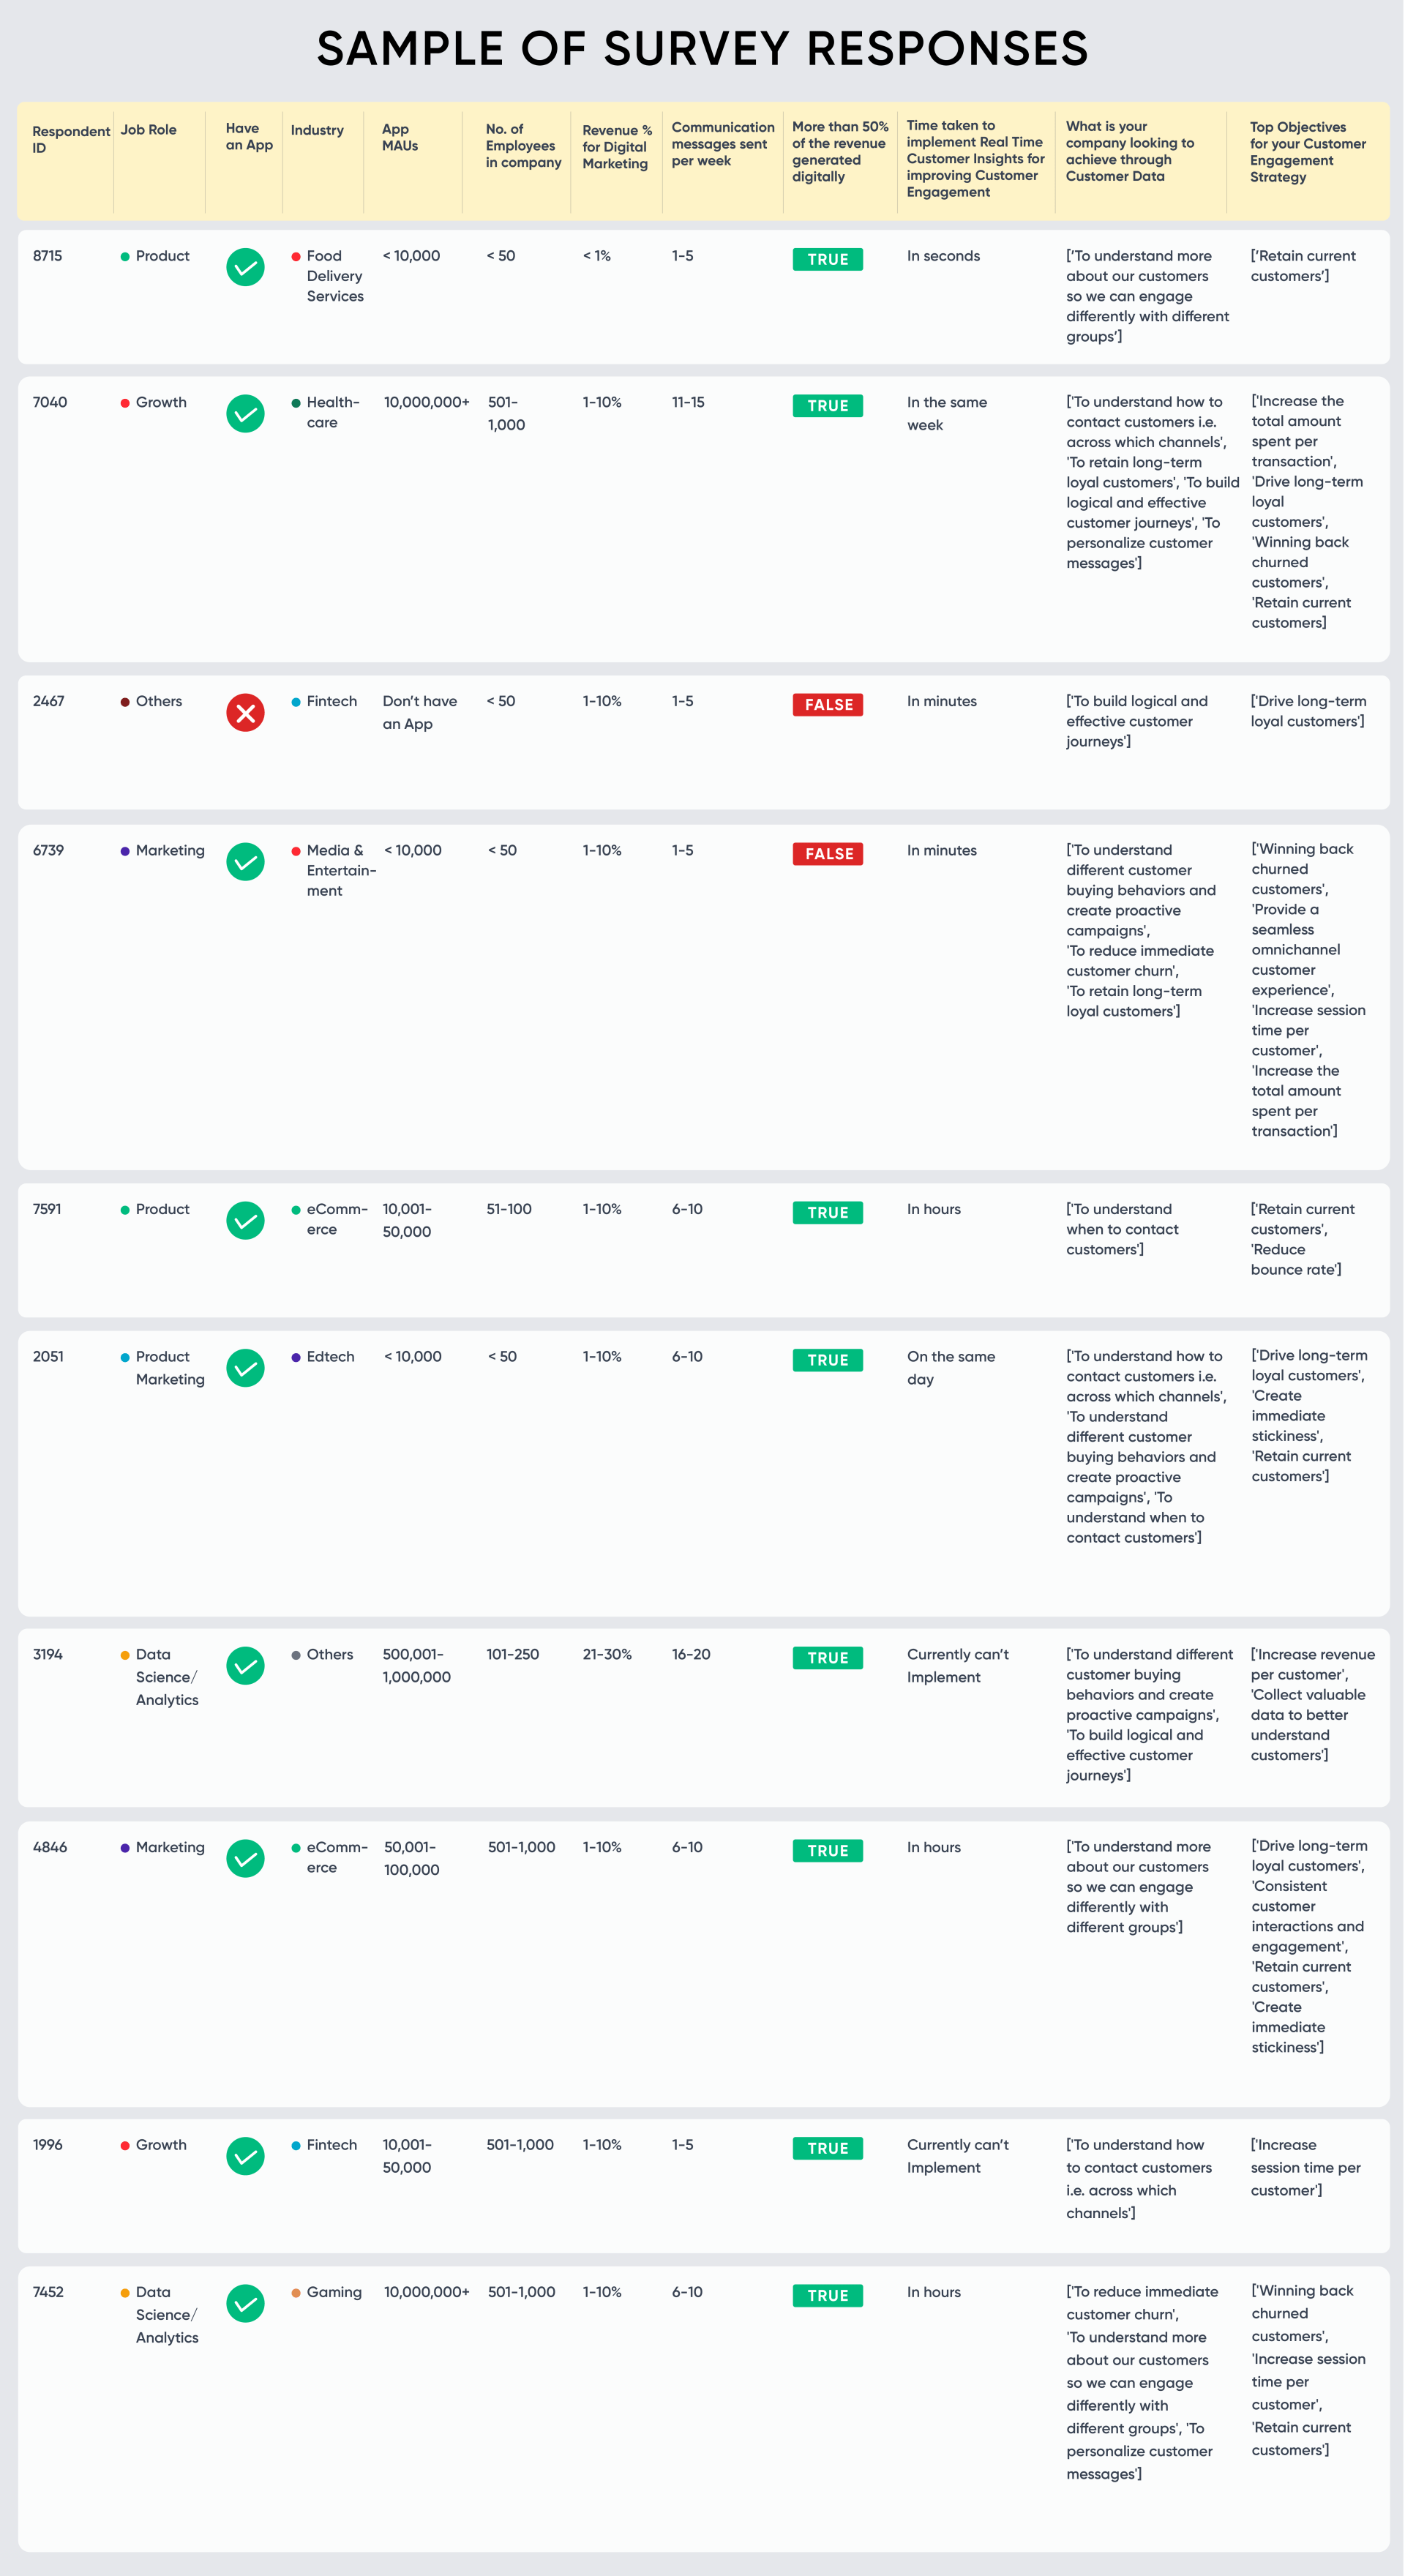Click the Top Objectives column header

1308,152
